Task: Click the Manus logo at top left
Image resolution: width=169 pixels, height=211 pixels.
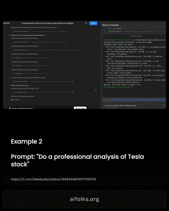Action: [x=6, y=23]
